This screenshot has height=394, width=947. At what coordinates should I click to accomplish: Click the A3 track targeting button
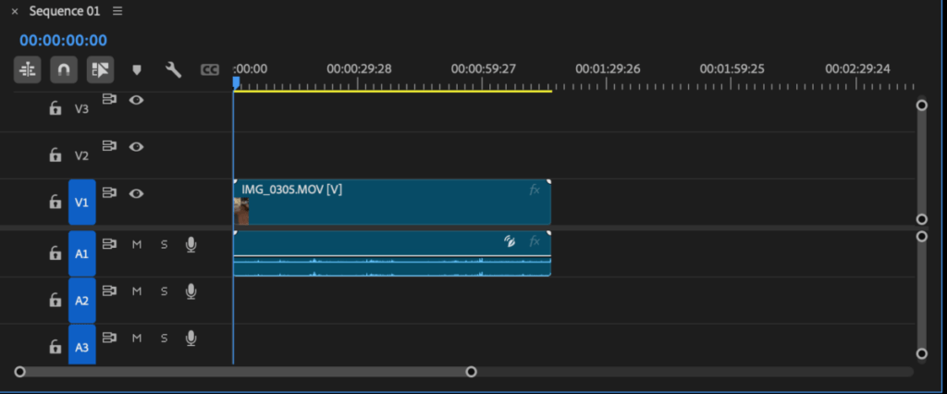(81, 348)
